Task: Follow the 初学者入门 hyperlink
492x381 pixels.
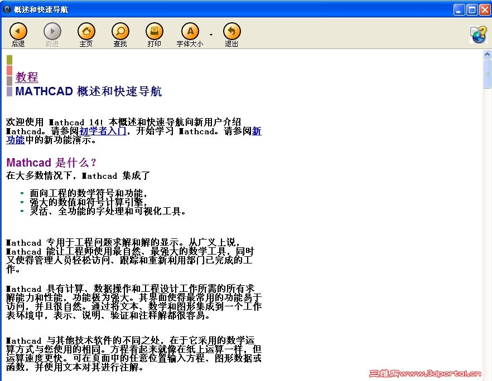Action: [103, 131]
